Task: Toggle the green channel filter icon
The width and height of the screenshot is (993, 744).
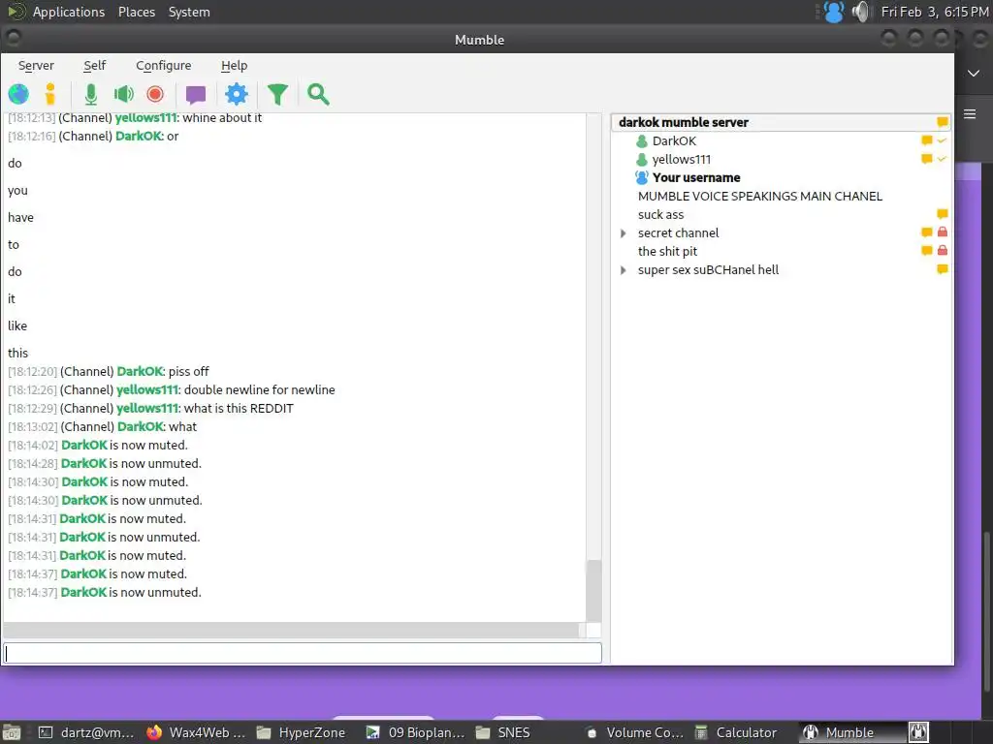Action: tap(277, 94)
